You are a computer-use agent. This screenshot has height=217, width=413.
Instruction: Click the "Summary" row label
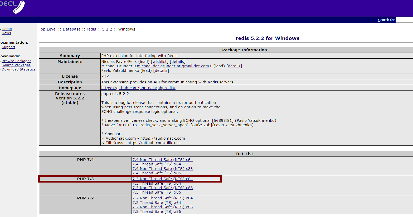[x=70, y=56]
